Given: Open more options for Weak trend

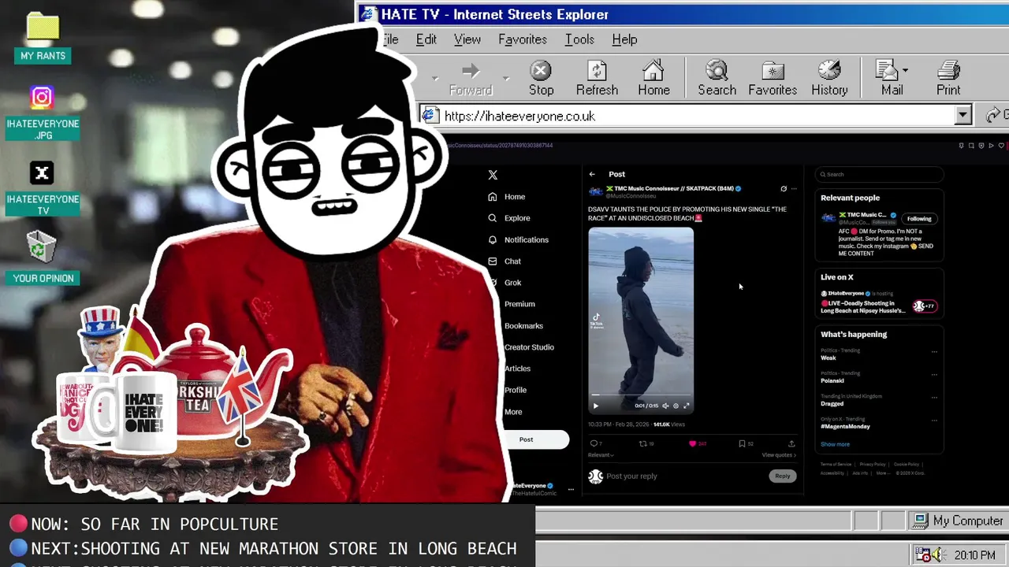Looking at the screenshot, I should (934, 352).
